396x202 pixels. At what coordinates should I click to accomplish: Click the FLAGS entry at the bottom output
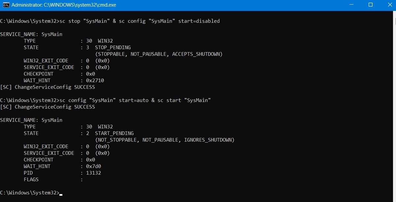[x=31, y=179]
